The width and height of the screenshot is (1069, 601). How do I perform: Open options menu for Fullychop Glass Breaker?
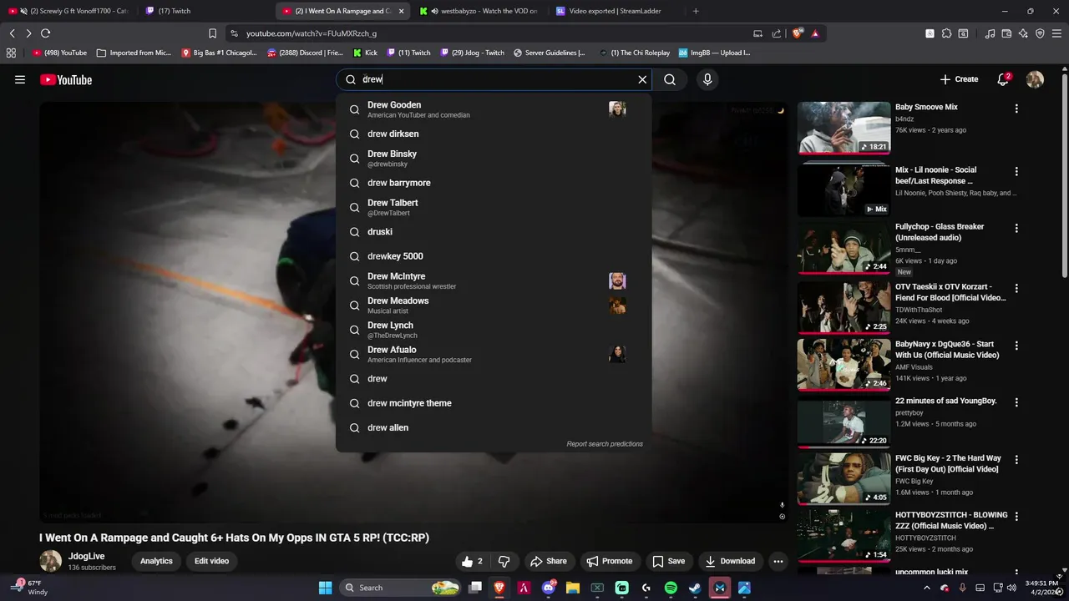point(1016,228)
